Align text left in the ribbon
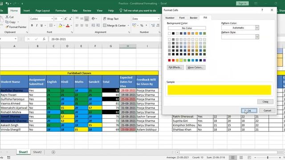The image size is (285, 160). 77,25
